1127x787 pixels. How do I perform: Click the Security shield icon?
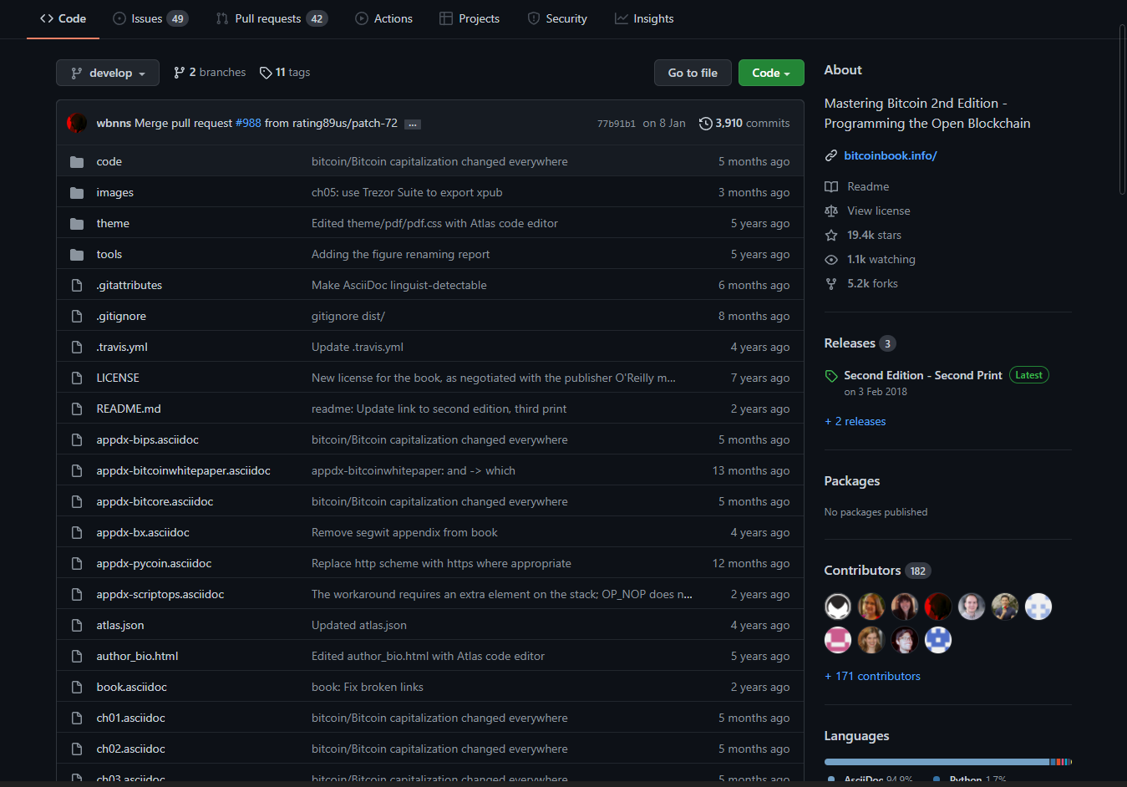coord(534,18)
